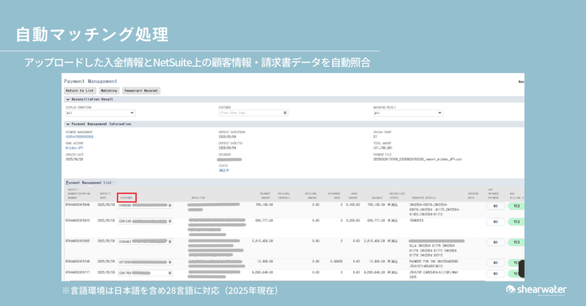Select the total amount 121,788,081
586x306 pixels.
pos(383,148)
